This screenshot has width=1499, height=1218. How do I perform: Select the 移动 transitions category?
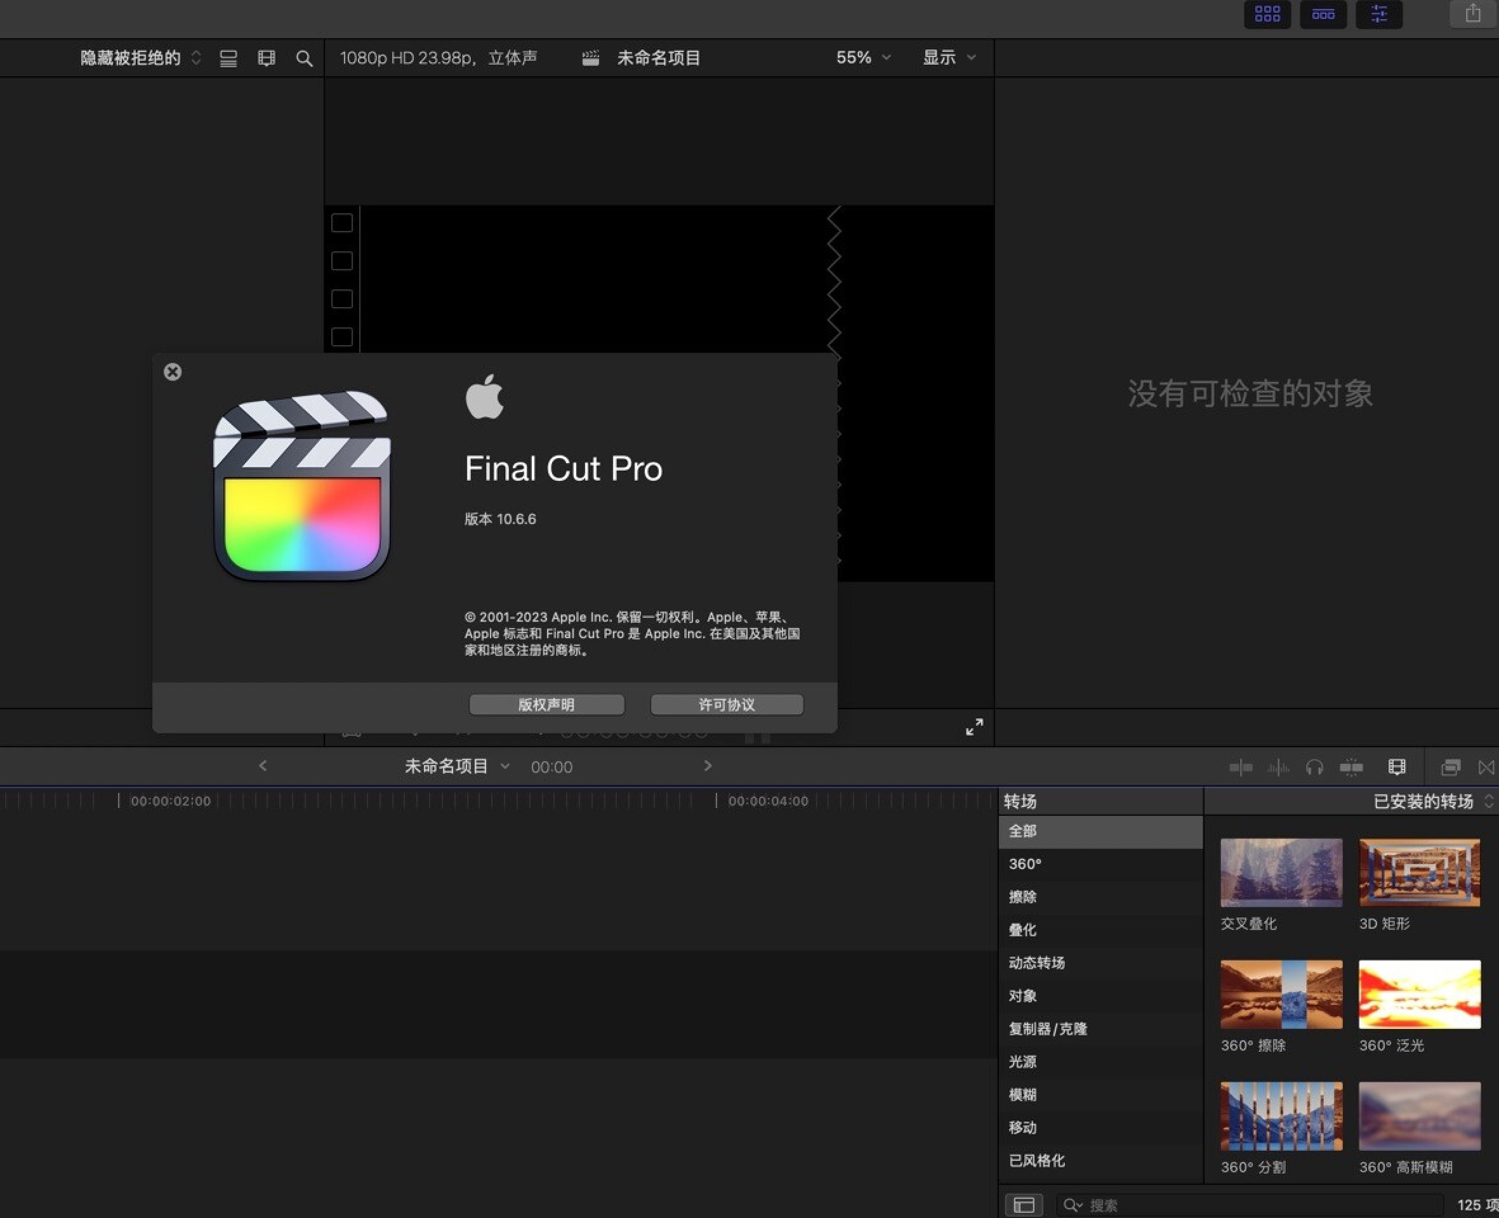(1100, 1128)
